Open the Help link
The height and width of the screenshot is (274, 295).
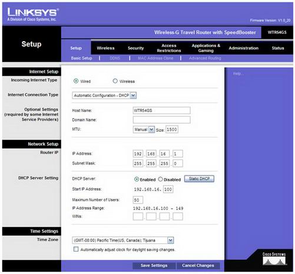238,73
